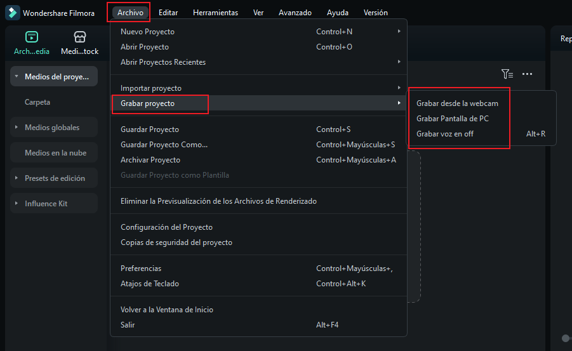This screenshot has width=572, height=351.
Task: Click the filter and sort icon
Action: [507, 74]
